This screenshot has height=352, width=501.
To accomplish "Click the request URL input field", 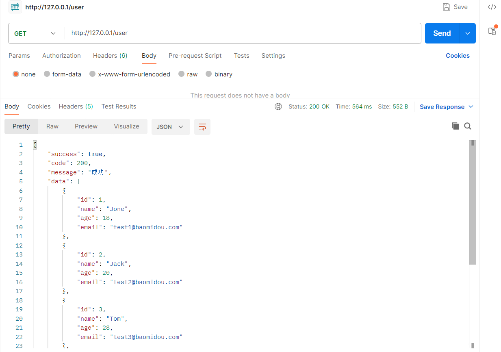I will pyautogui.click(x=244, y=33).
